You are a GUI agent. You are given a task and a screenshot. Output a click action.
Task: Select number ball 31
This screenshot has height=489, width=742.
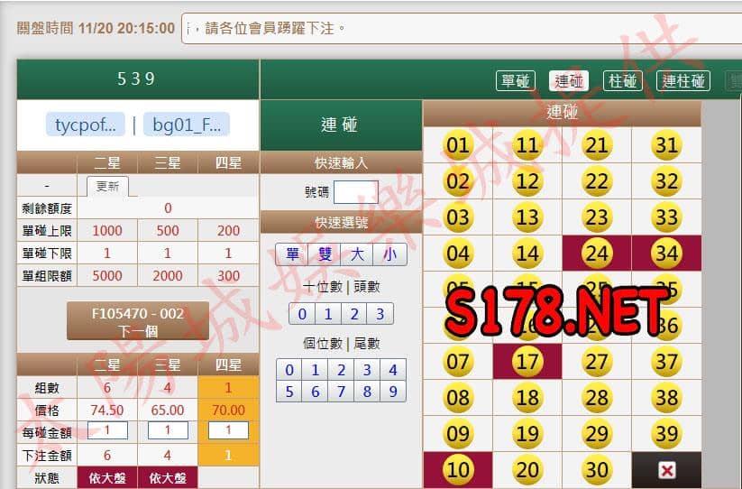point(666,145)
